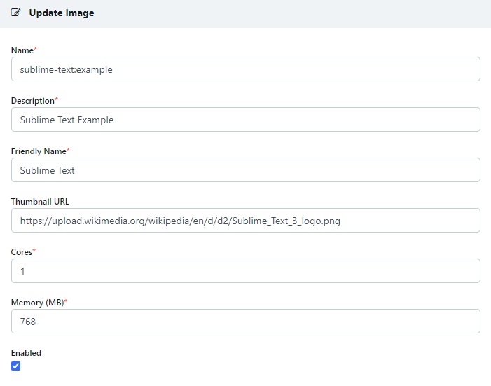The image size is (491, 386).
Task: Focus the Name input with sublime-text:example
Action: [x=245, y=69]
